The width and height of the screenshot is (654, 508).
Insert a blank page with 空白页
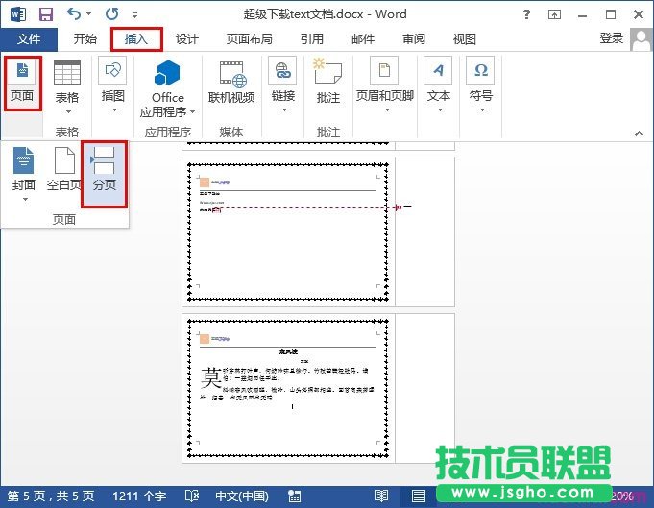[64, 173]
